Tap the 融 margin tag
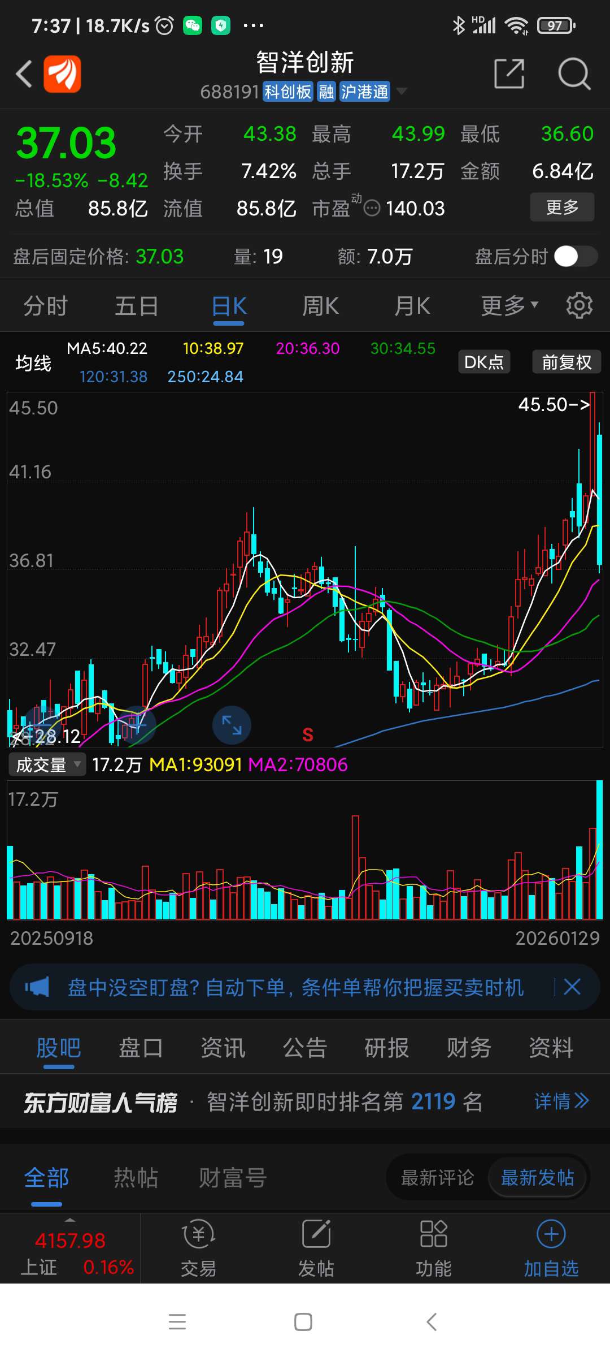 tap(326, 92)
